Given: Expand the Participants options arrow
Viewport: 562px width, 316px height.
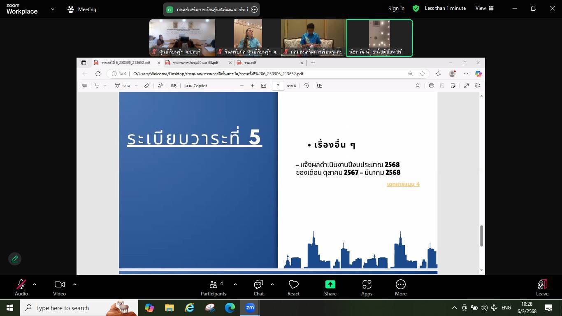Looking at the screenshot, I should [235, 284].
